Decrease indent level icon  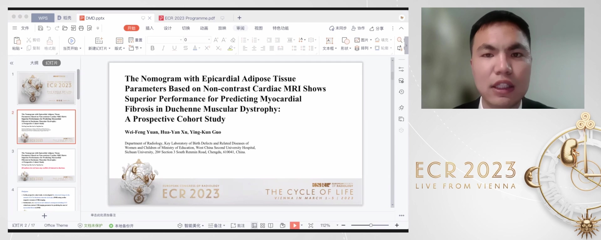[269, 40]
